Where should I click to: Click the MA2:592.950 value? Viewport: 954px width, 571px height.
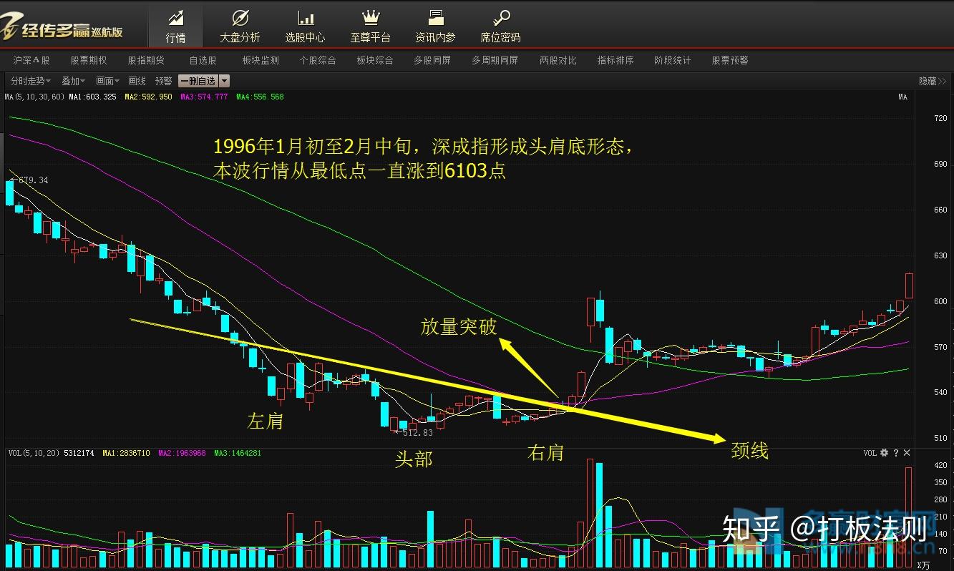(148, 97)
